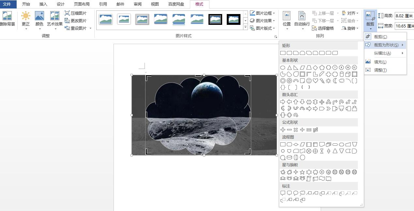Open the 对齐 align dropdown

click(x=350, y=13)
